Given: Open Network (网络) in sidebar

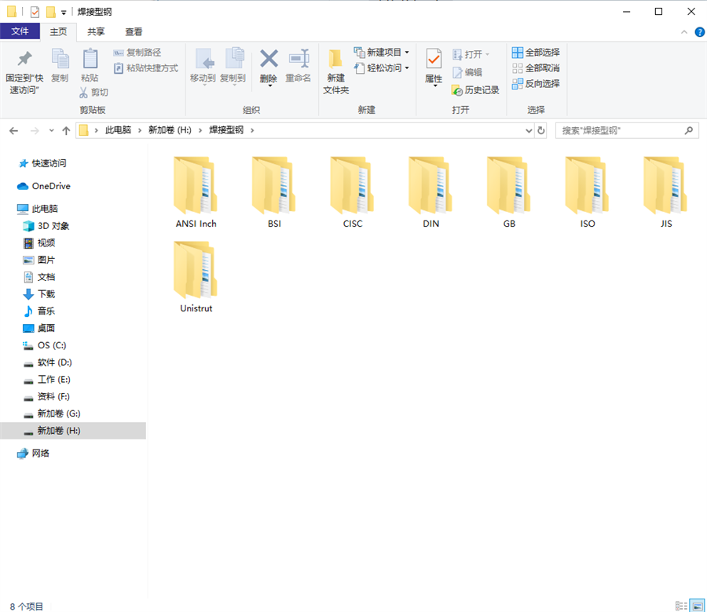Looking at the screenshot, I should click(x=33, y=453).
